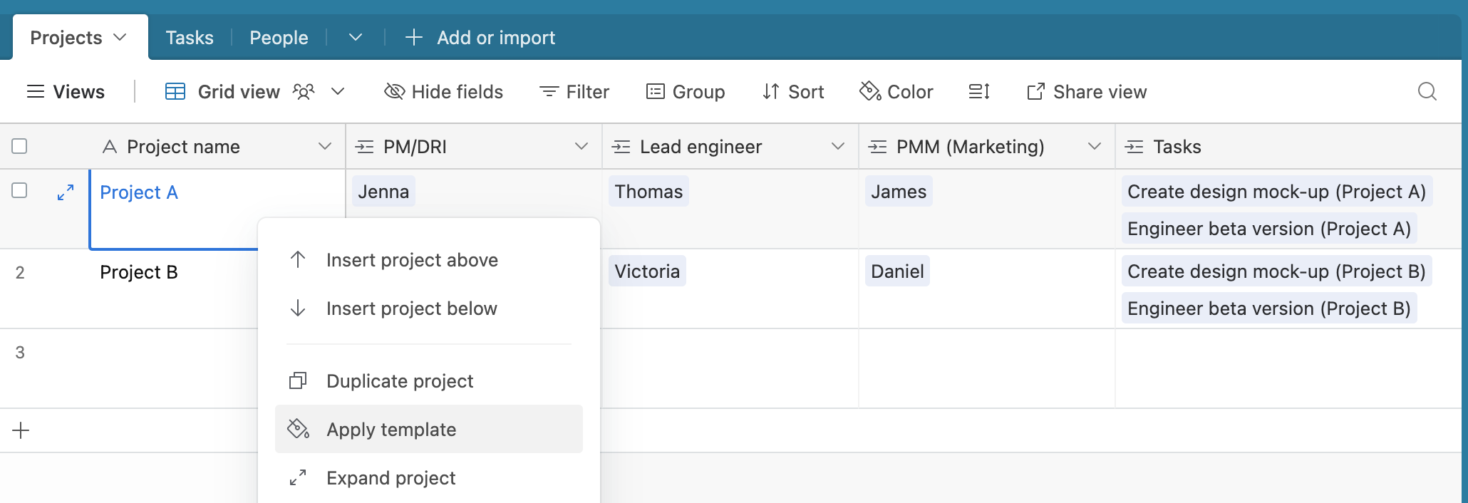Click Add or import

pyautogui.click(x=480, y=37)
